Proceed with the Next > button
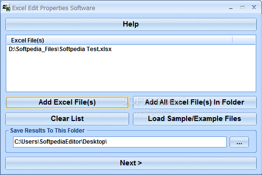The height and width of the screenshot is (175, 262). pyautogui.click(x=131, y=163)
